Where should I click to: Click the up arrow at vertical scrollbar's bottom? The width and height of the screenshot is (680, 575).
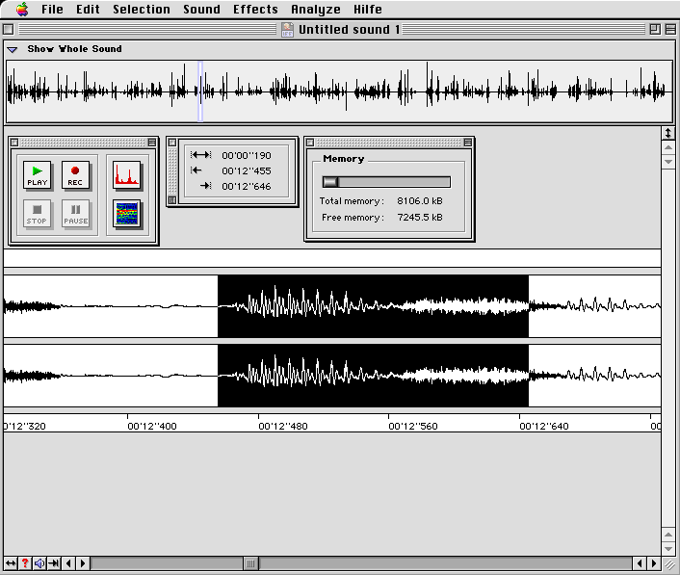pyautogui.click(x=668, y=535)
